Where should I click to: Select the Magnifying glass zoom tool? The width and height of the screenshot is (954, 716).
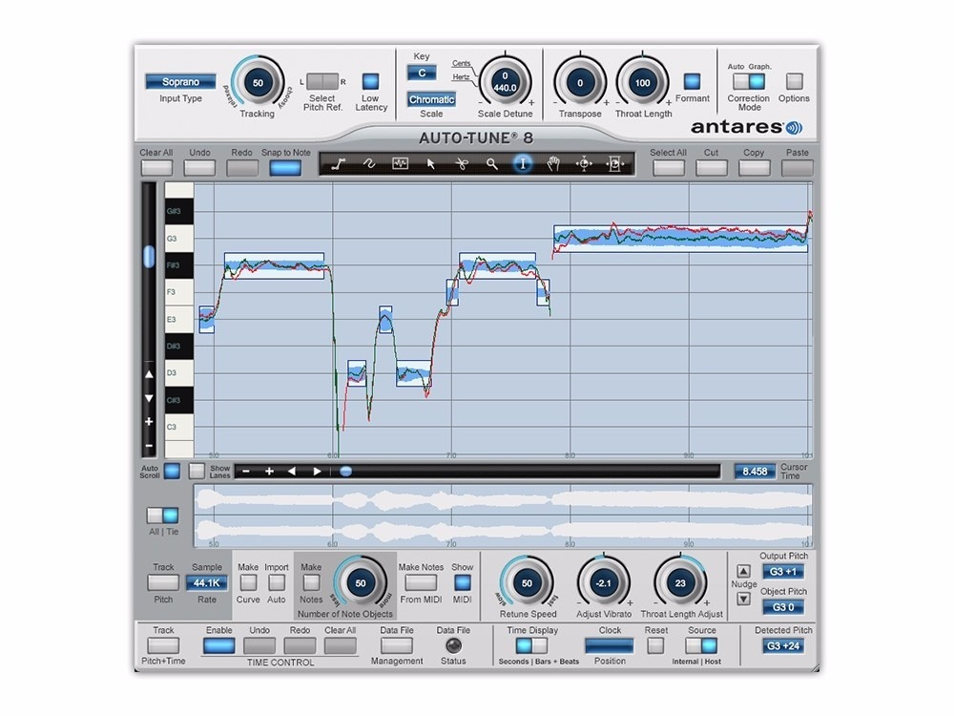(x=491, y=164)
